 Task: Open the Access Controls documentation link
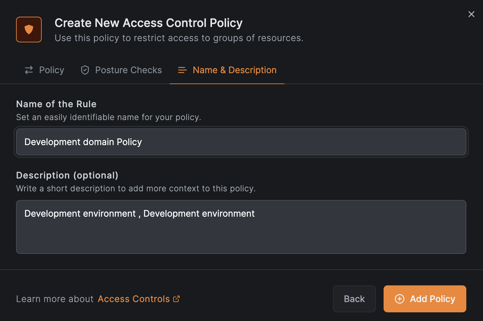139,299
